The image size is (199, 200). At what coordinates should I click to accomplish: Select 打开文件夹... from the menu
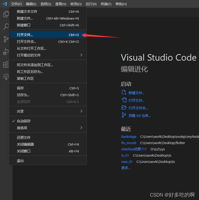[x=27, y=42]
